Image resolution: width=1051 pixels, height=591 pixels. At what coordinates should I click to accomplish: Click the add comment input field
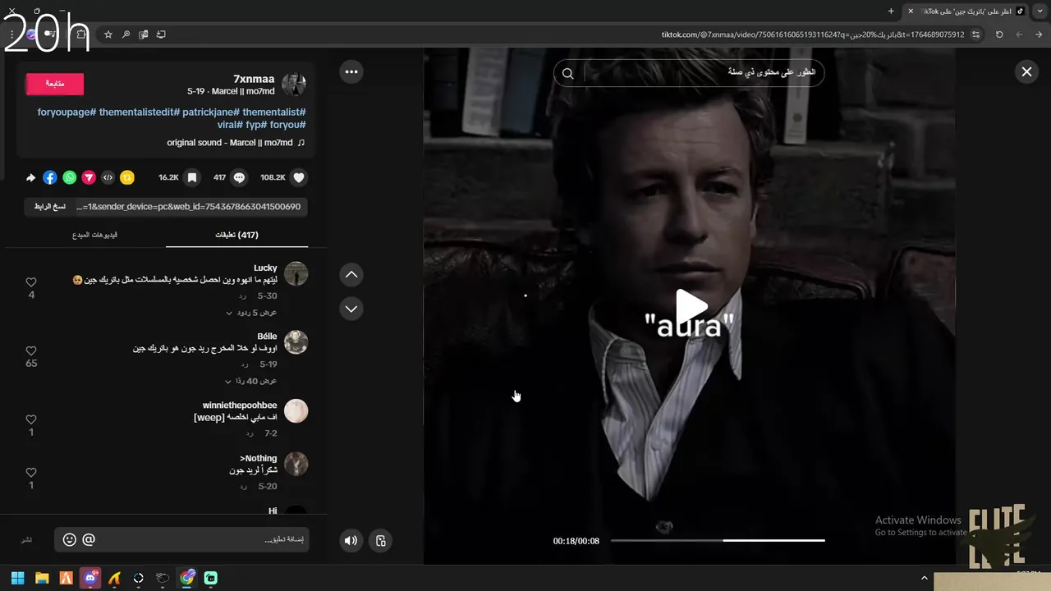(181, 539)
